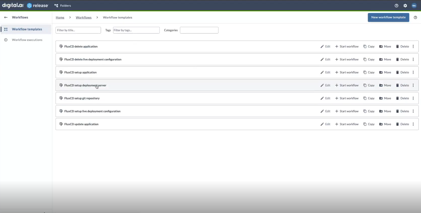
Task: Open more options for FluxCD update application
Action: click(413, 124)
